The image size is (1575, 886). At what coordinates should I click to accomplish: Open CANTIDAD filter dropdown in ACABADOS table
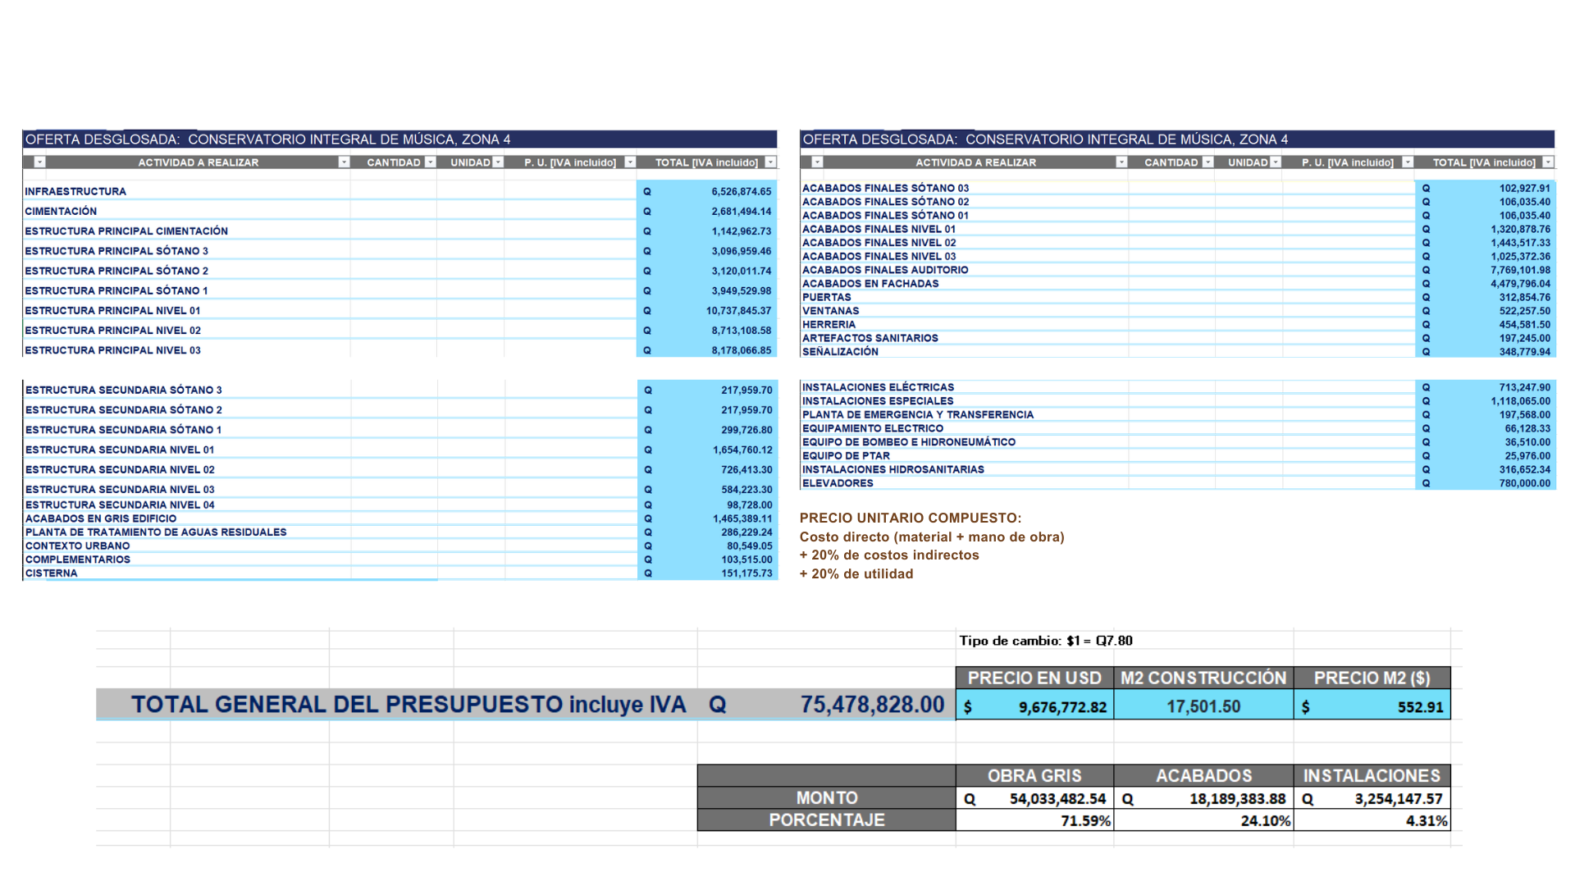1207,162
